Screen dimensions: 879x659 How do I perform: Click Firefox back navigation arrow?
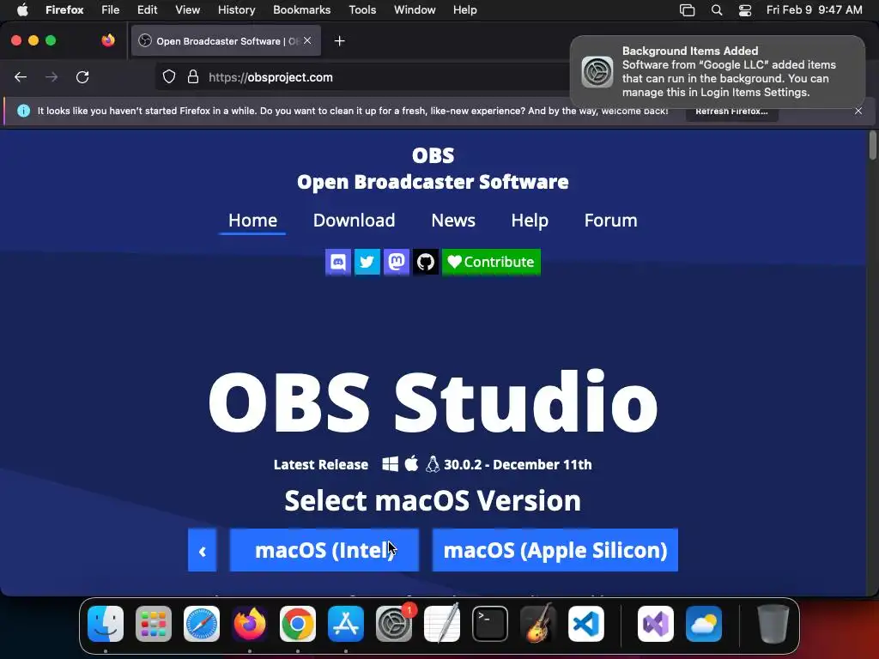[21, 77]
